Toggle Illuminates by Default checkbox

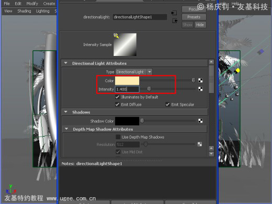coord(118,97)
